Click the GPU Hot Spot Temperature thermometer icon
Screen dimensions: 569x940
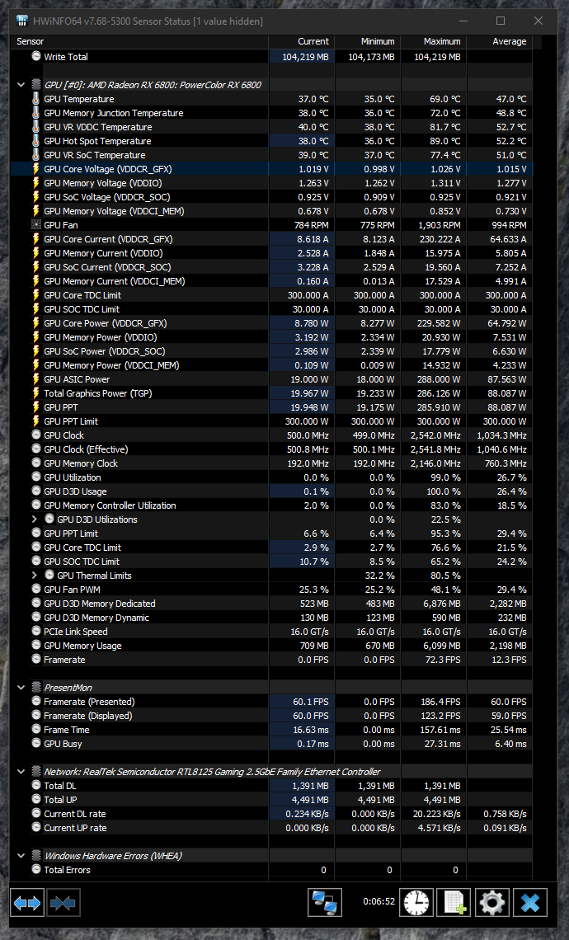click(36, 141)
